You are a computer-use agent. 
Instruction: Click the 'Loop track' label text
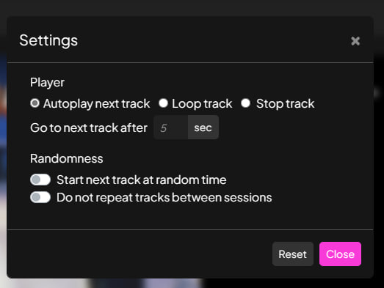[x=202, y=103]
